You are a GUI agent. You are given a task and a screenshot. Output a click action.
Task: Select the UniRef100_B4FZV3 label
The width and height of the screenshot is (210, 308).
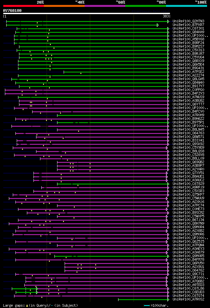(x=188, y=94)
